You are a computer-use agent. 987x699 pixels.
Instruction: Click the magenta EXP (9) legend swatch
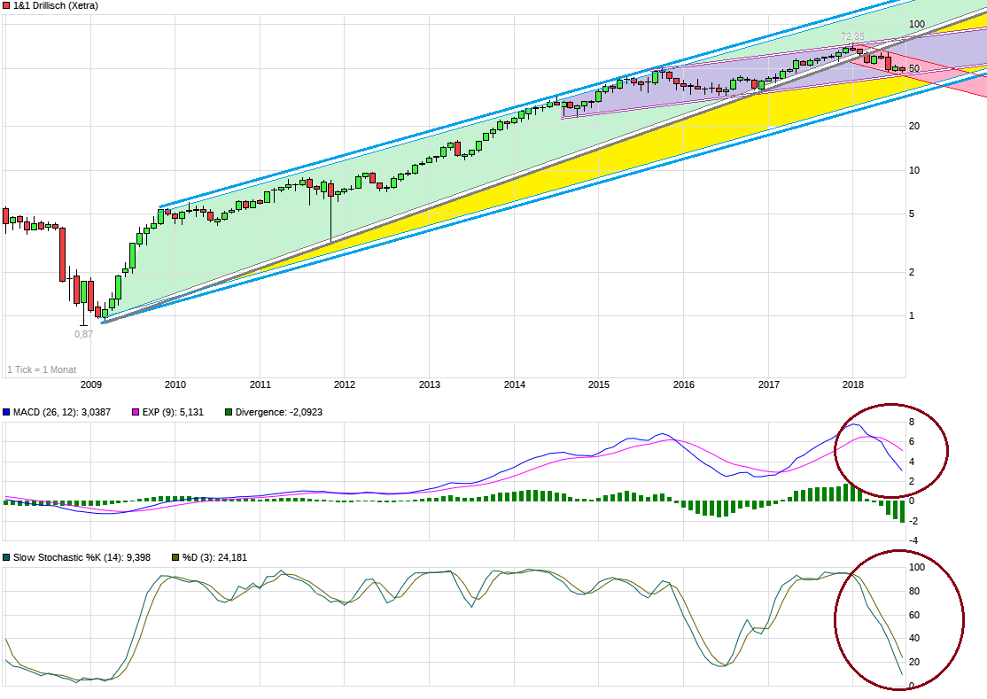[136, 412]
